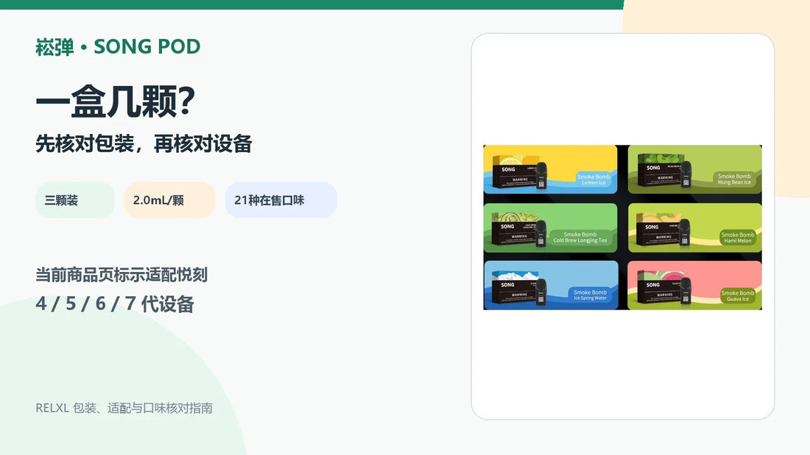Click the text 当前商品页标示适配悦刻
This screenshot has width=810, height=455.
(121, 275)
